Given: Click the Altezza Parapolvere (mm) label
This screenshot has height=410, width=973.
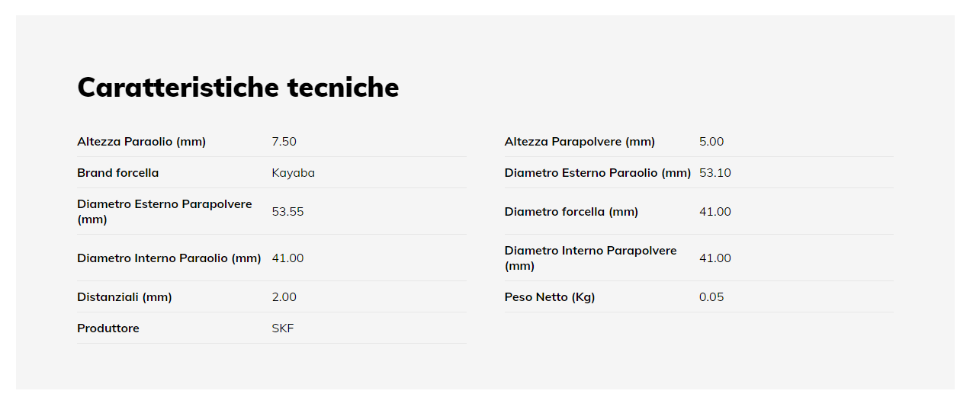Looking at the screenshot, I should (580, 142).
